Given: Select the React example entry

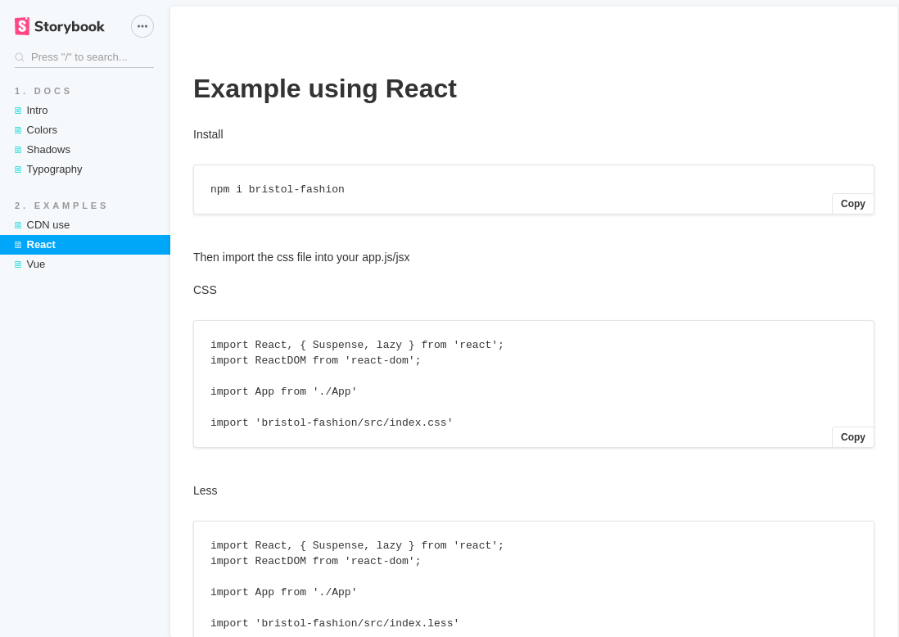Looking at the screenshot, I should pyautogui.click(x=85, y=245).
